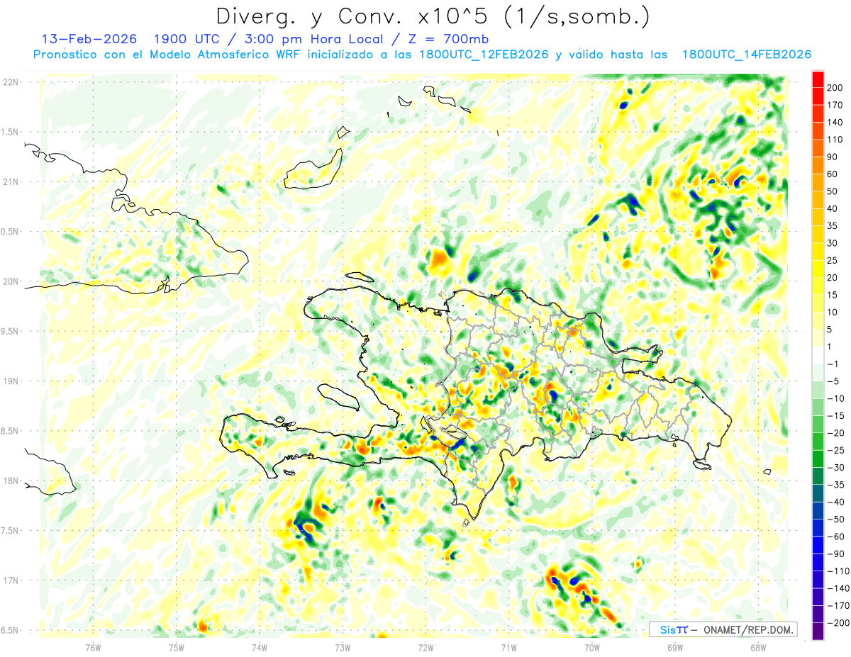Screen dimensions: 851x657
Task: Click the date text '13-Feb-2026'
Action: point(89,39)
